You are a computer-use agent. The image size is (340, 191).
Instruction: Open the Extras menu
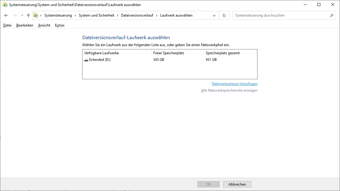tap(60, 25)
